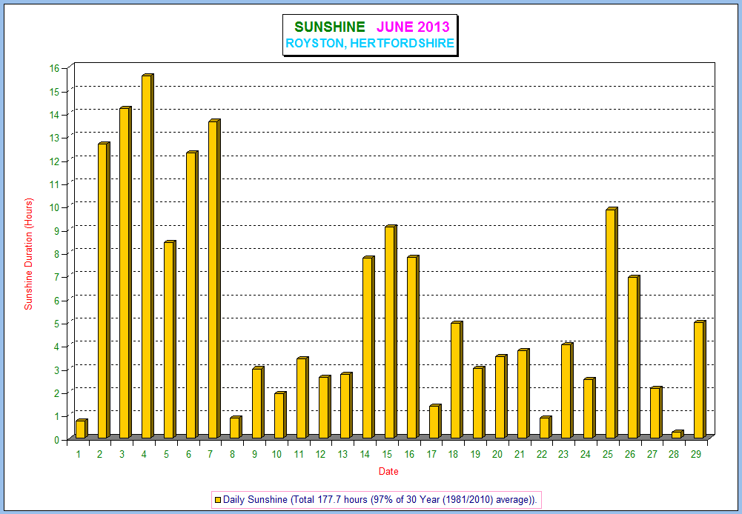Screen dimensions: 742x514
Task: Click y-axis tick label '1'
Action: coord(57,416)
